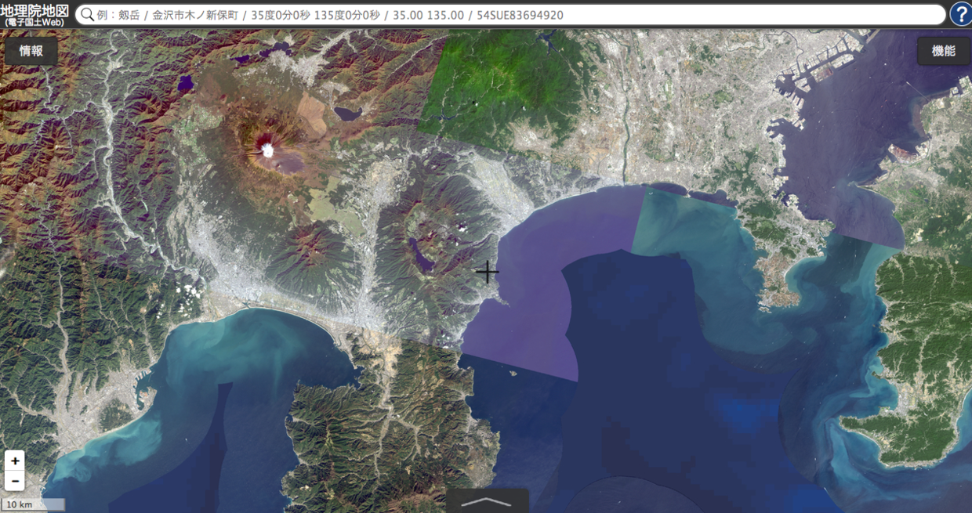
Task: Open the 機能 menu button
Action: [943, 51]
